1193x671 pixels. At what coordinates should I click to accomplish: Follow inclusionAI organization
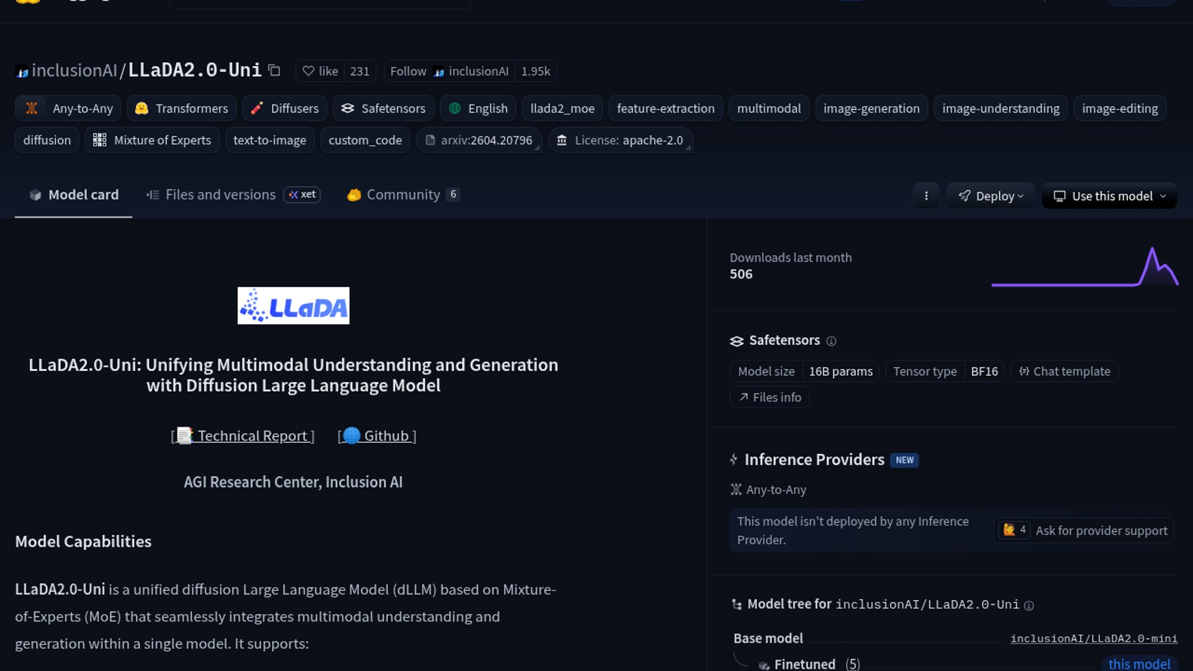[408, 71]
